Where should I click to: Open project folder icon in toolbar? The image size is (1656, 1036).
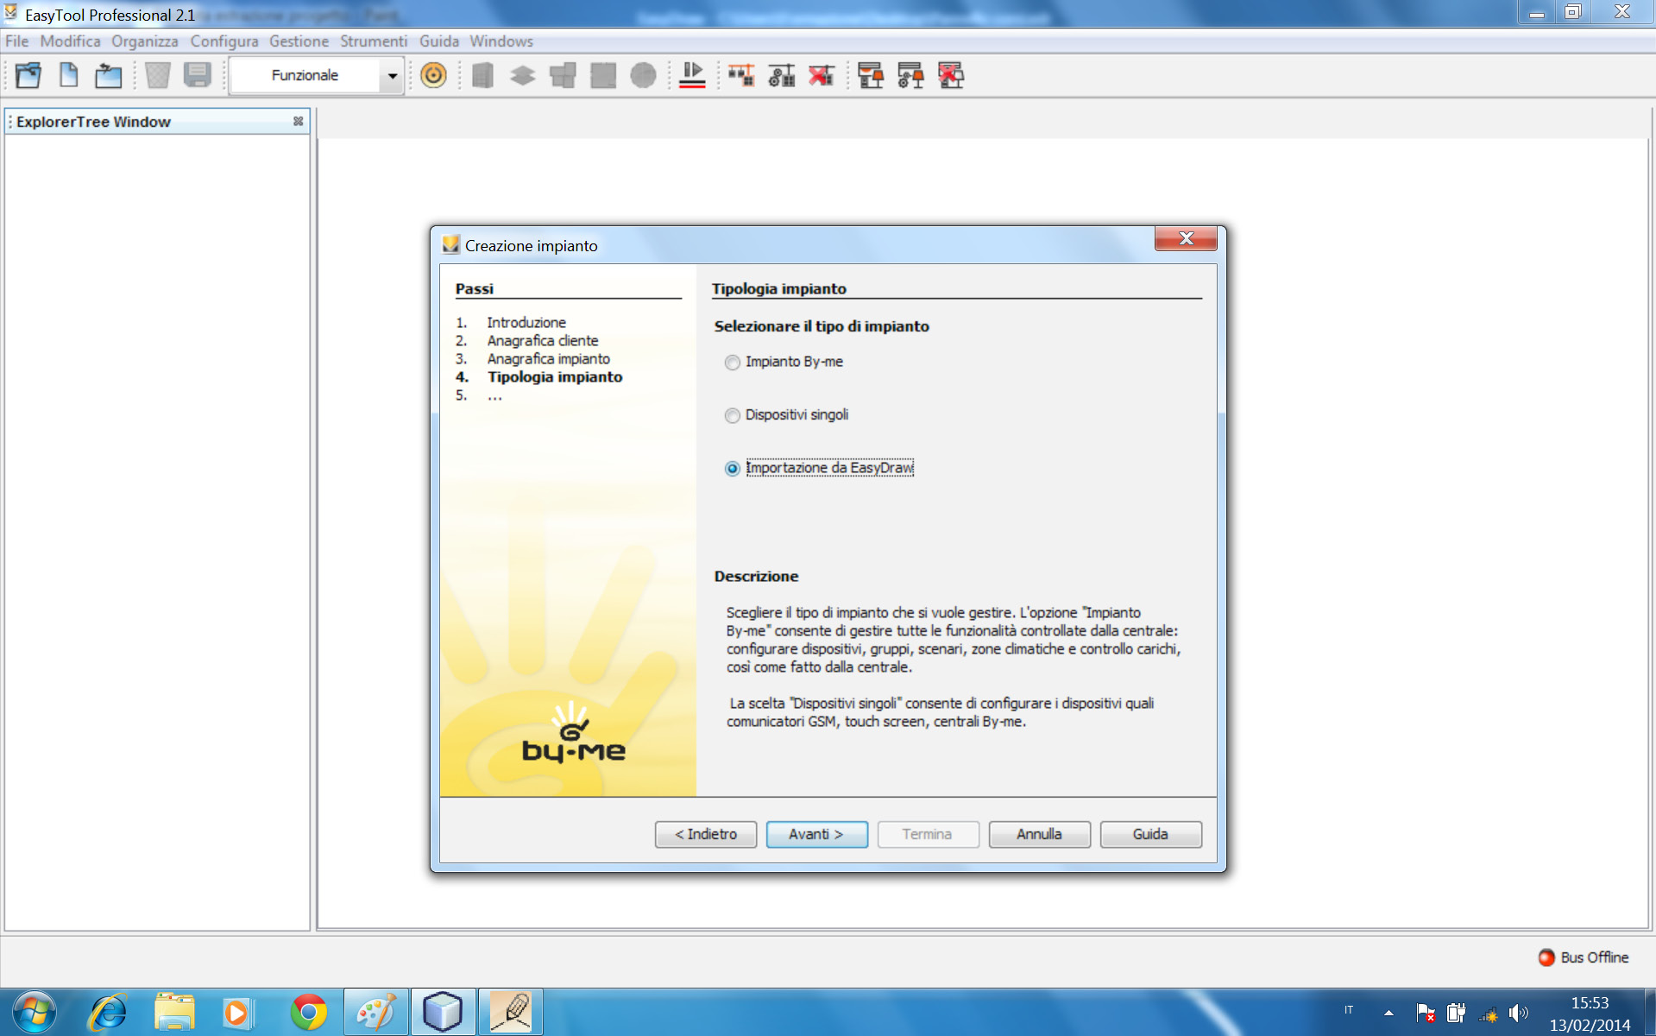28,76
